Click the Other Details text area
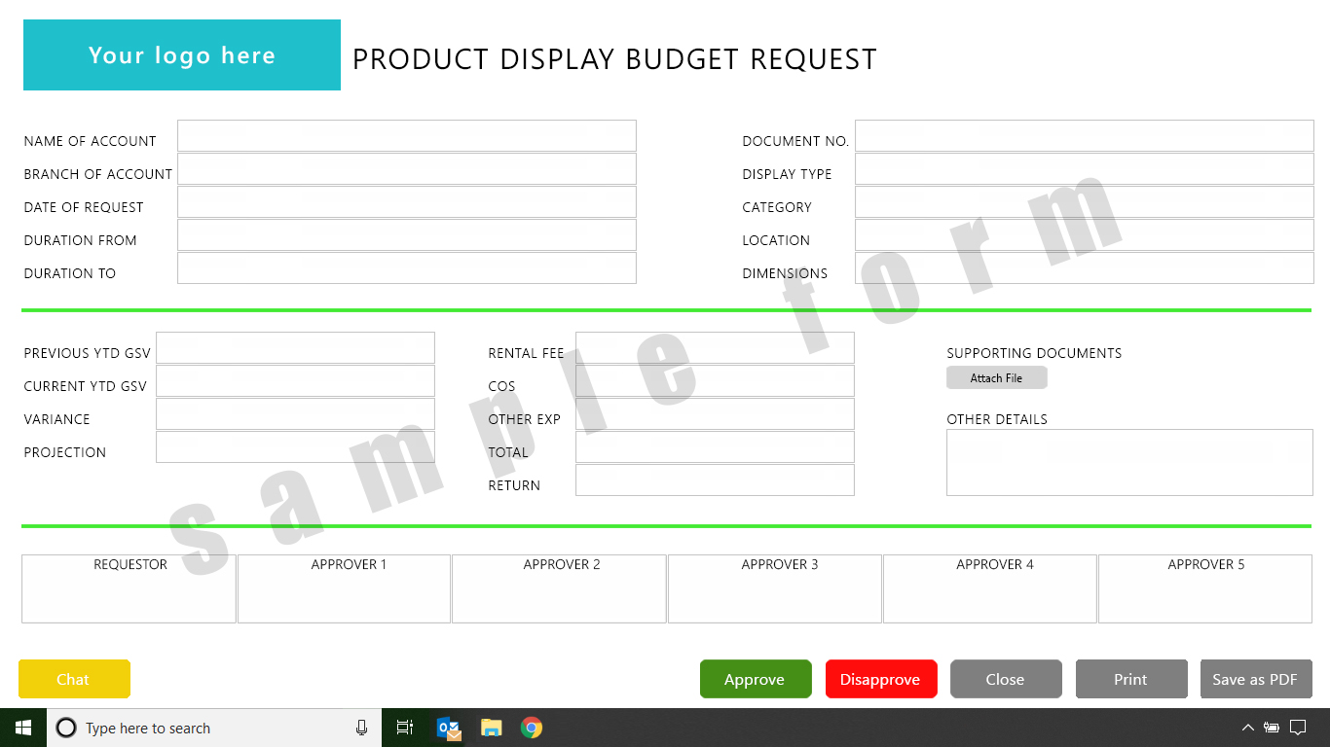Image resolution: width=1330 pixels, height=747 pixels. click(1129, 463)
